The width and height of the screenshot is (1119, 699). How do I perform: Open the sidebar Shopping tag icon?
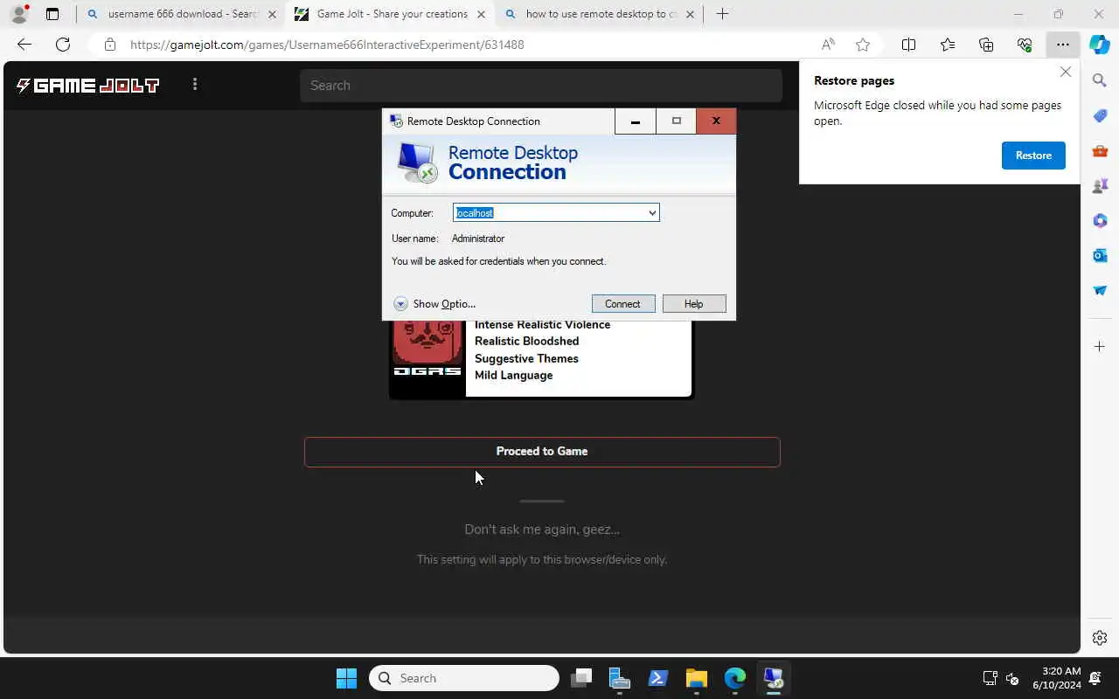1100,115
